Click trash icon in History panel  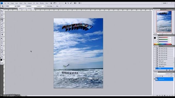point(172,70)
